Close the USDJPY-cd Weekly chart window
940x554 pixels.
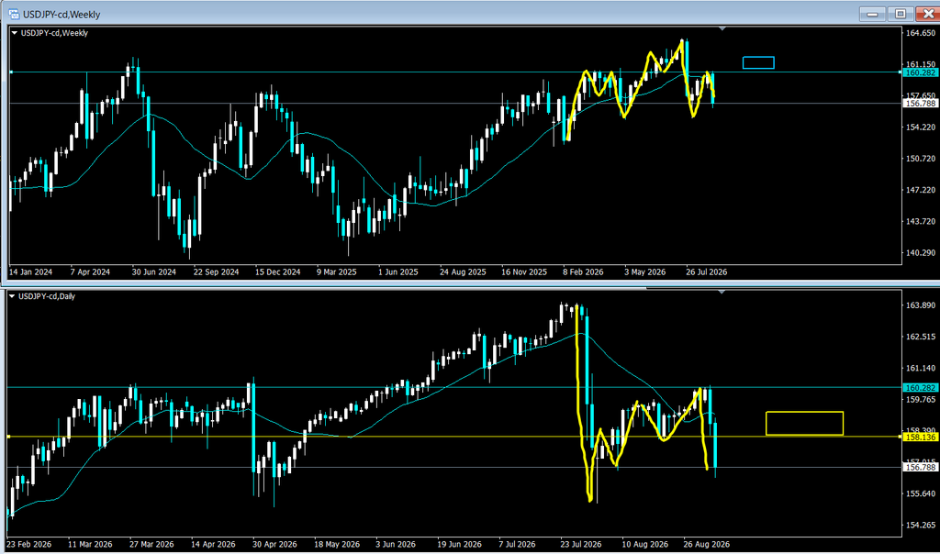pos(927,13)
